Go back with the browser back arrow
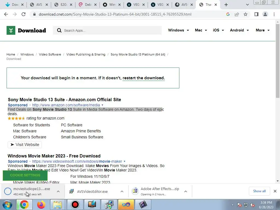The width and height of the screenshot is (280, 210). pos(6,14)
